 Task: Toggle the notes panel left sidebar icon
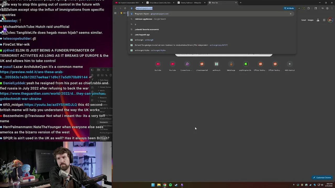click(92, 70)
